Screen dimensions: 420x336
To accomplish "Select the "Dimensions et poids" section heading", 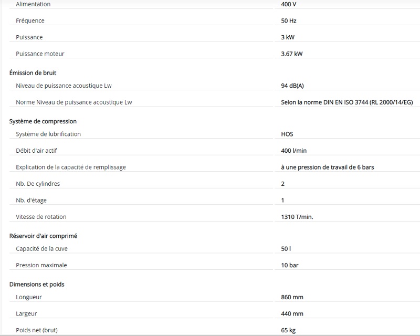I will coord(37,285).
